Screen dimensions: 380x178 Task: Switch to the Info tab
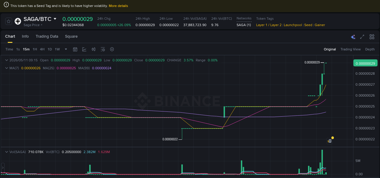[x=25, y=36]
